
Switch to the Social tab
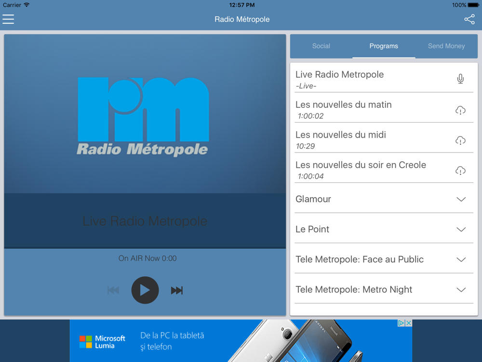coord(321,46)
